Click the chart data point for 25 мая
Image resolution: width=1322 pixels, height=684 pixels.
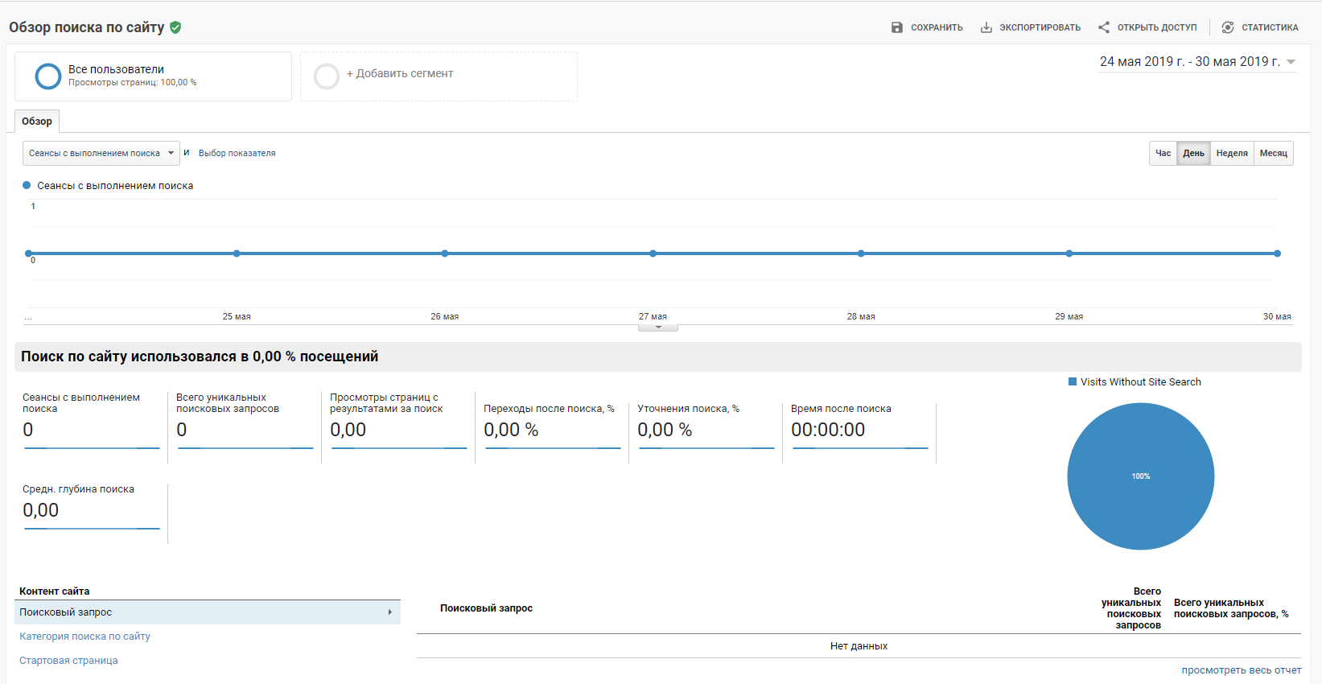pos(237,253)
